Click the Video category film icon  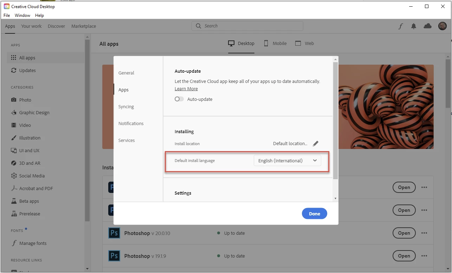coord(14,125)
